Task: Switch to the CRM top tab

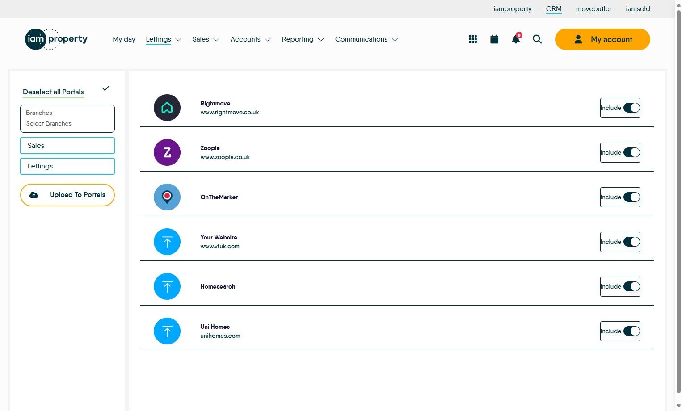Action: (554, 9)
